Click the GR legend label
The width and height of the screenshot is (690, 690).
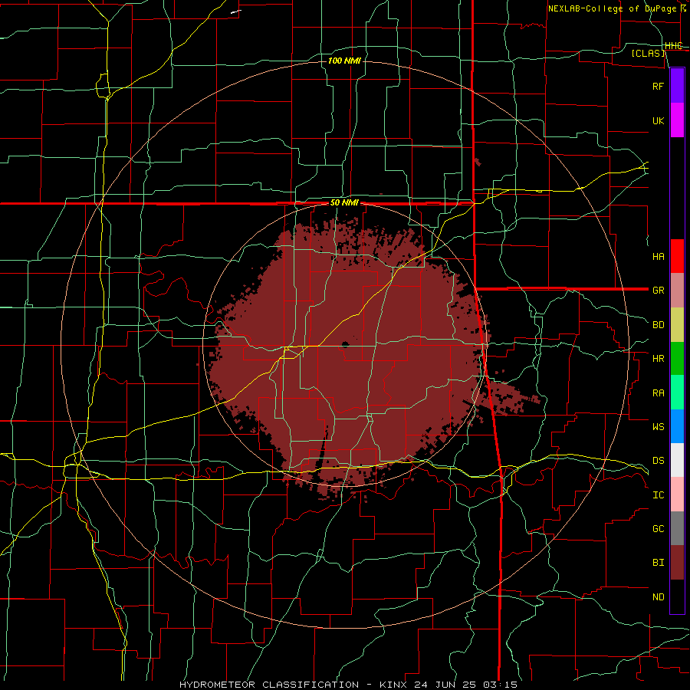point(658,291)
